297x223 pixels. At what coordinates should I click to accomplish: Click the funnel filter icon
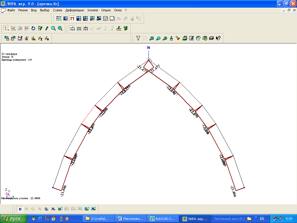pos(138,38)
